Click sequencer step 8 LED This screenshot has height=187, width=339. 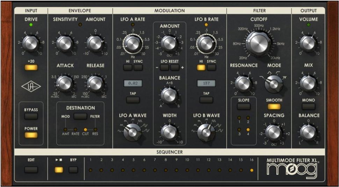click(x=166, y=170)
